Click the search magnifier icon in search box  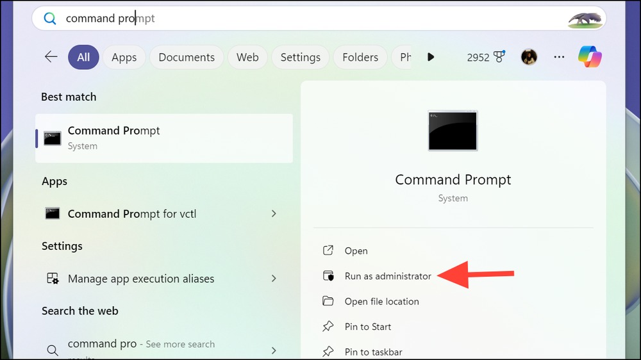click(50, 19)
